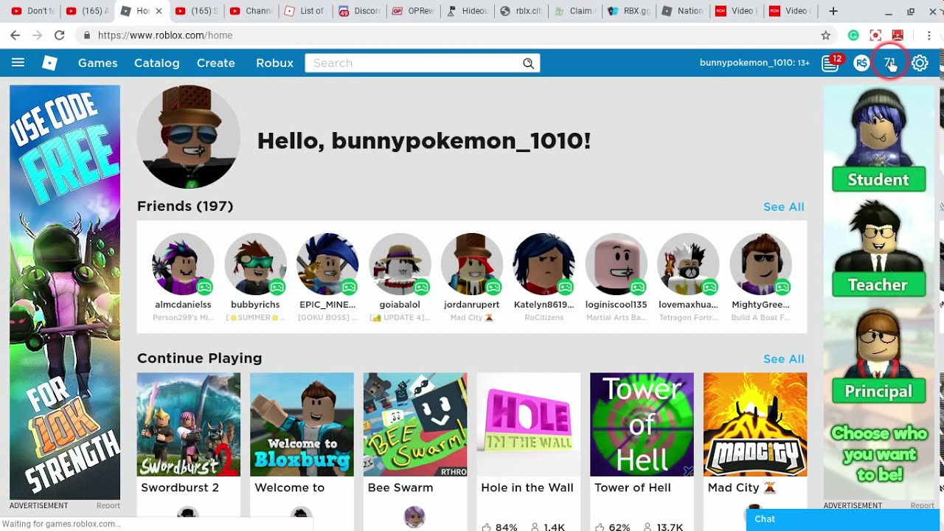Click the Student button in right ad
This screenshot has width=944, height=531.
click(x=878, y=179)
